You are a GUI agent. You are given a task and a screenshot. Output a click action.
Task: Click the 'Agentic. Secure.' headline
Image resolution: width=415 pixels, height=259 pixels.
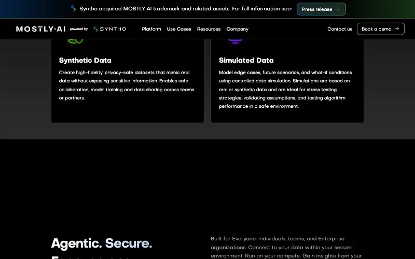coord(102,243)
